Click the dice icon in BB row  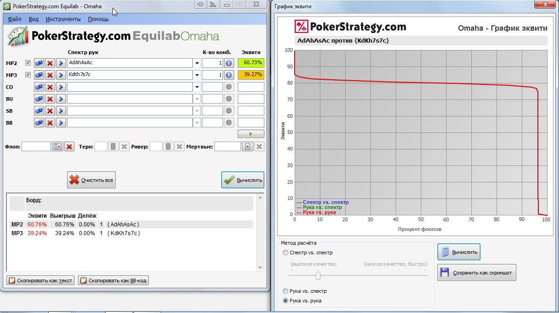39,122
